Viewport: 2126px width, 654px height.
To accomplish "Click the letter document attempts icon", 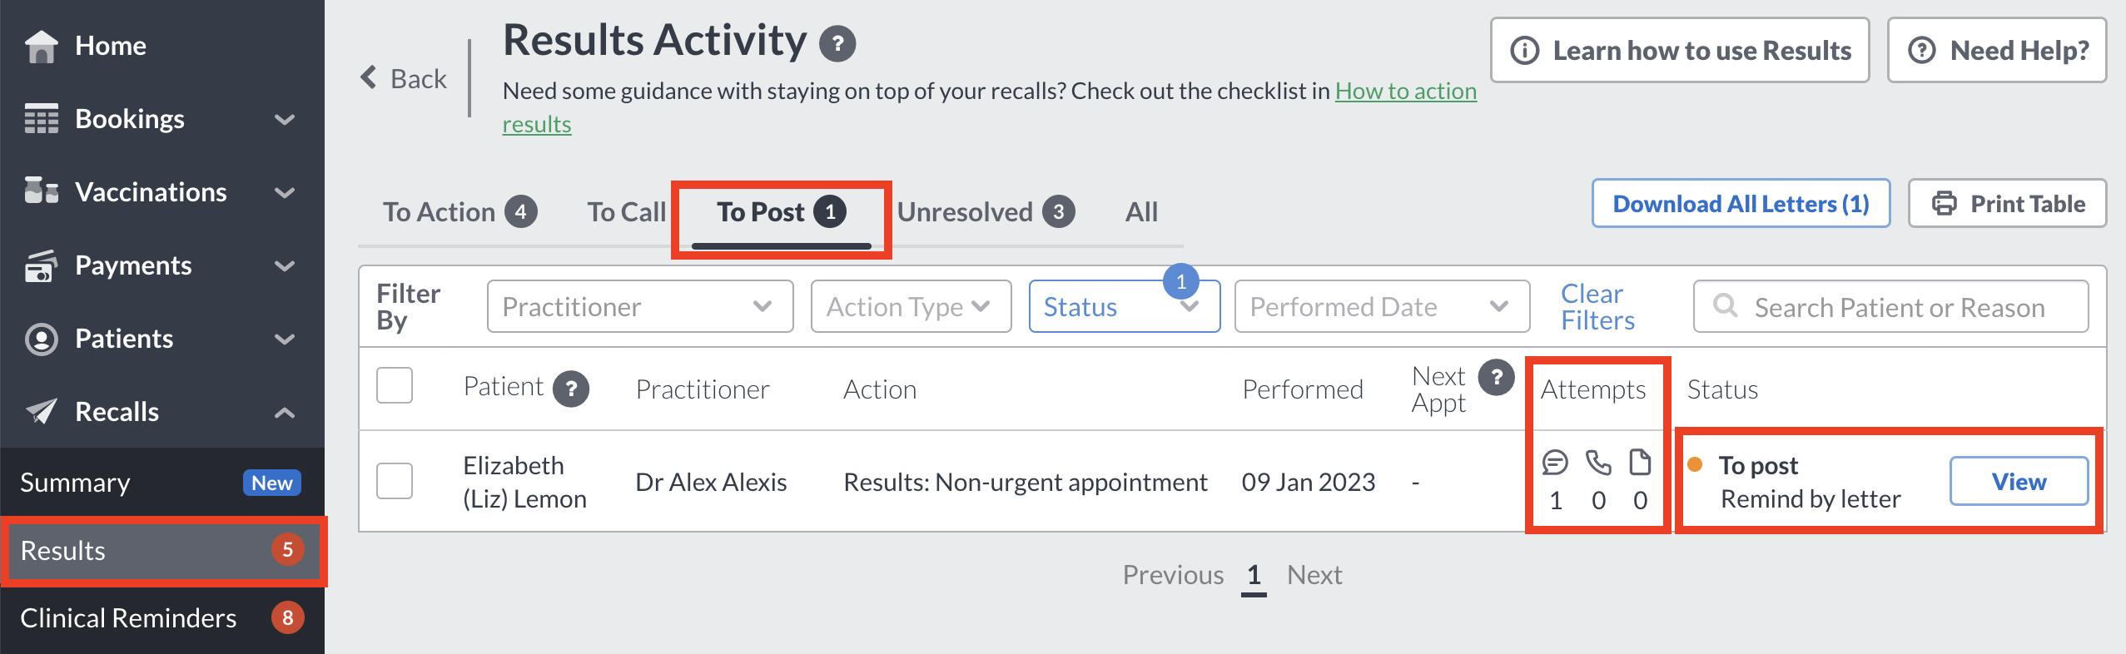I will point(1640,462).
